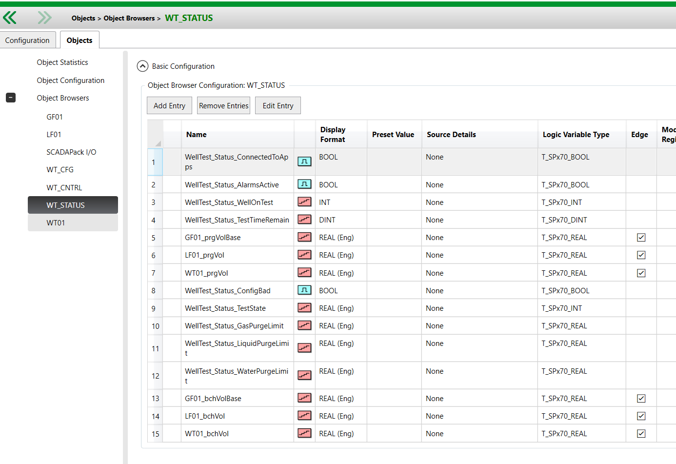Switch to the Configuration tab
The width and height of the screenshot is (676, 464).
27,40
